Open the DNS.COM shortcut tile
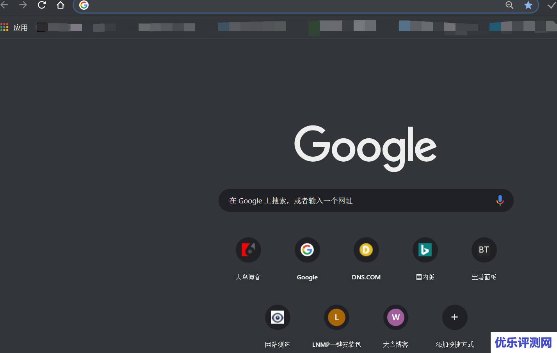This screenshot has height=353, width=557. (366, 250)
